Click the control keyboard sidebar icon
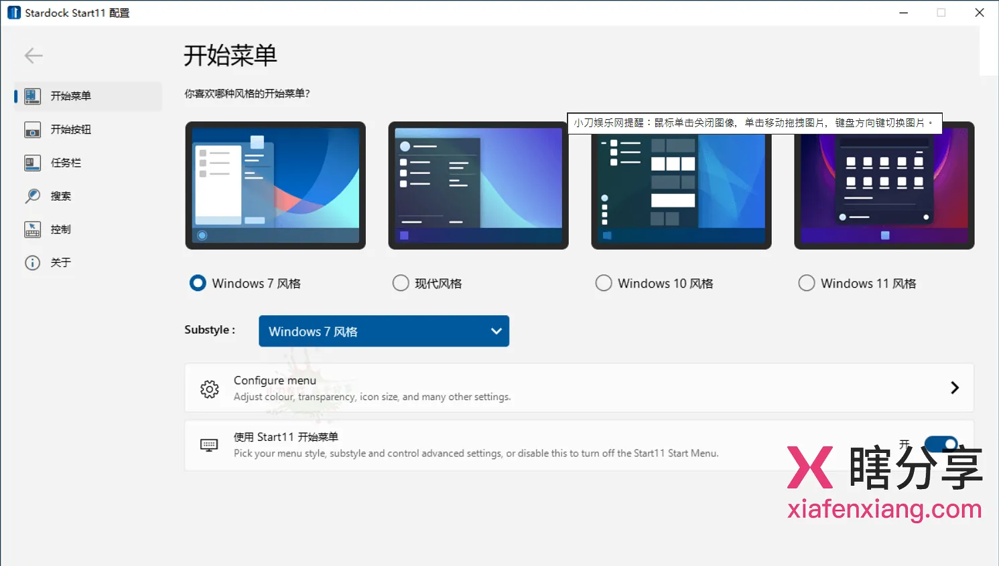The width and height of the screenshot is (999, 566). (x=32, y=229)
